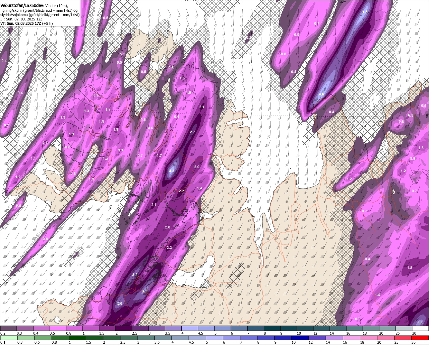This screenshot has width=429, height=345.
Task: Click the '1.8' precipitation value on the map
Action: pyautogui.click(x=410, y=268)
